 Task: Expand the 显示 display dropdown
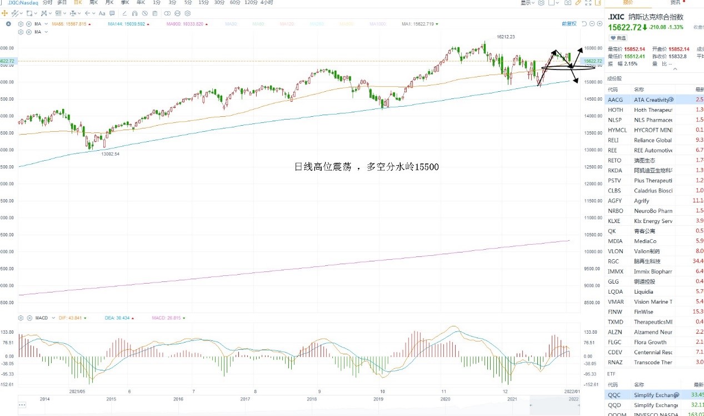click(527, 3)
